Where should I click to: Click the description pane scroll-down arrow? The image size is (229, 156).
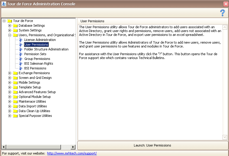pos(225,137)
